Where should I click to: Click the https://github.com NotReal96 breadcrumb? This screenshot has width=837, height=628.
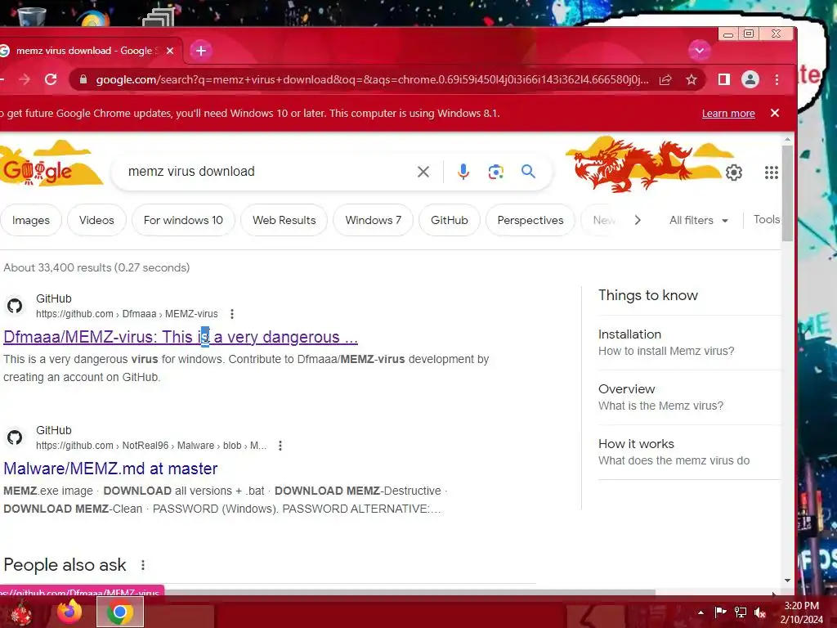coord(151,446)
